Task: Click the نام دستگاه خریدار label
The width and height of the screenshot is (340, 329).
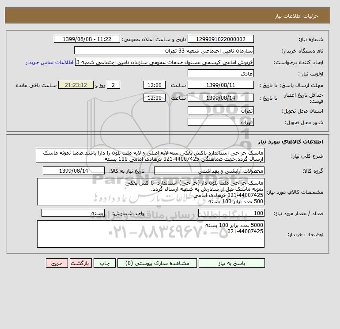Action: pos(302,51)
